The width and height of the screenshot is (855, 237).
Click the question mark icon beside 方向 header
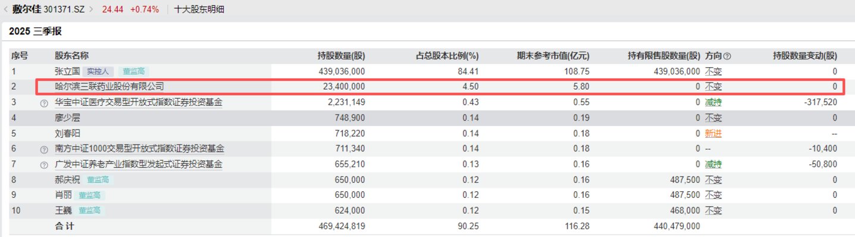(726, 56)
